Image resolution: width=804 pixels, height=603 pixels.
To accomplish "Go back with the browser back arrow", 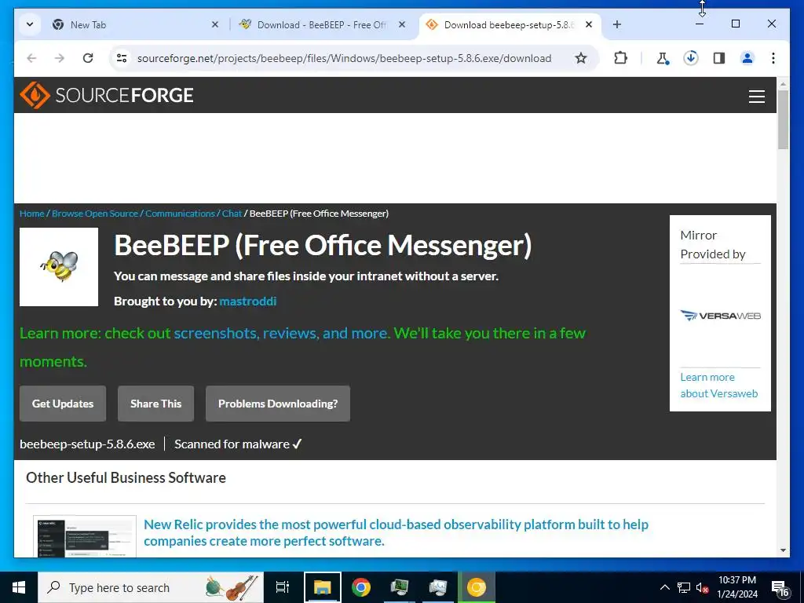I will click(31, 58).
